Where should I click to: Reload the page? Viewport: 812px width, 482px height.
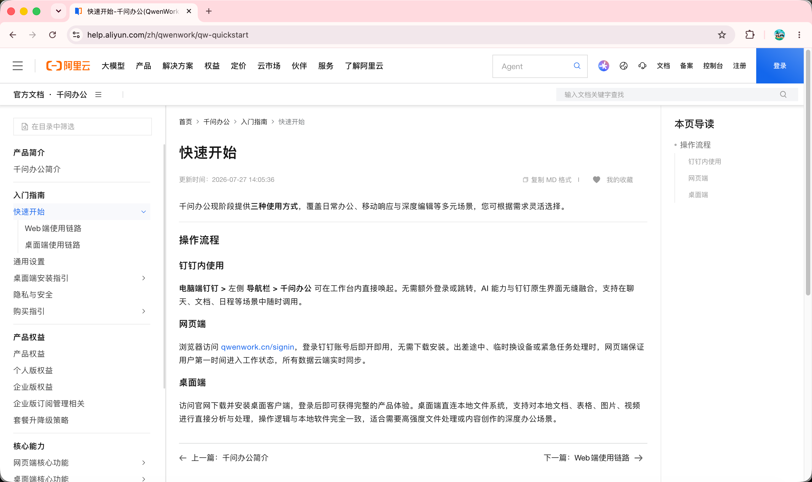52,35
